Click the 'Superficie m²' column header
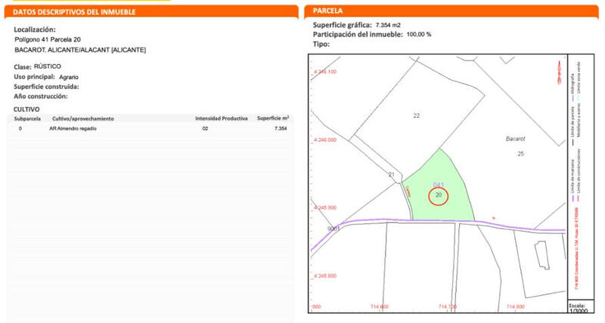 pyautogui.click(x=273, y=118)
